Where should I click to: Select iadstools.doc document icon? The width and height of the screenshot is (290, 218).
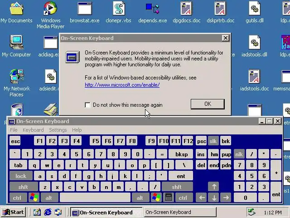[x=255, y=80]
